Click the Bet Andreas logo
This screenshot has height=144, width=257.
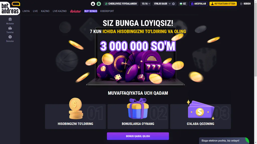tap(10, 8)
